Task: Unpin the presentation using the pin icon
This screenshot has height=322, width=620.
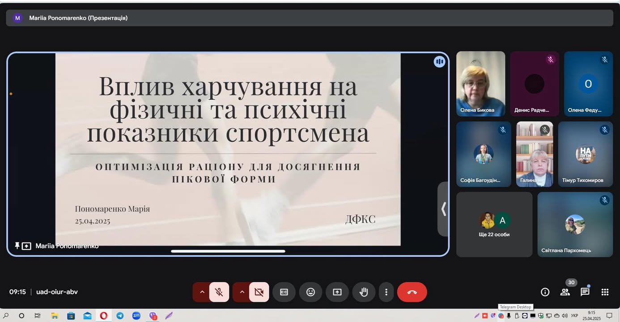Action: 17,246
